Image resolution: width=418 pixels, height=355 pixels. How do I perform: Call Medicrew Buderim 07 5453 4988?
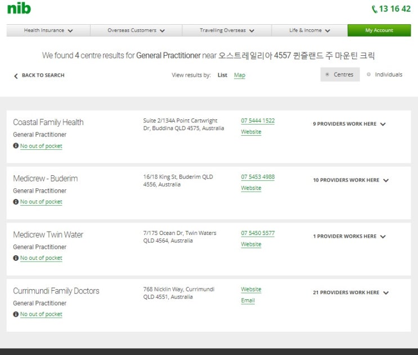258,177
